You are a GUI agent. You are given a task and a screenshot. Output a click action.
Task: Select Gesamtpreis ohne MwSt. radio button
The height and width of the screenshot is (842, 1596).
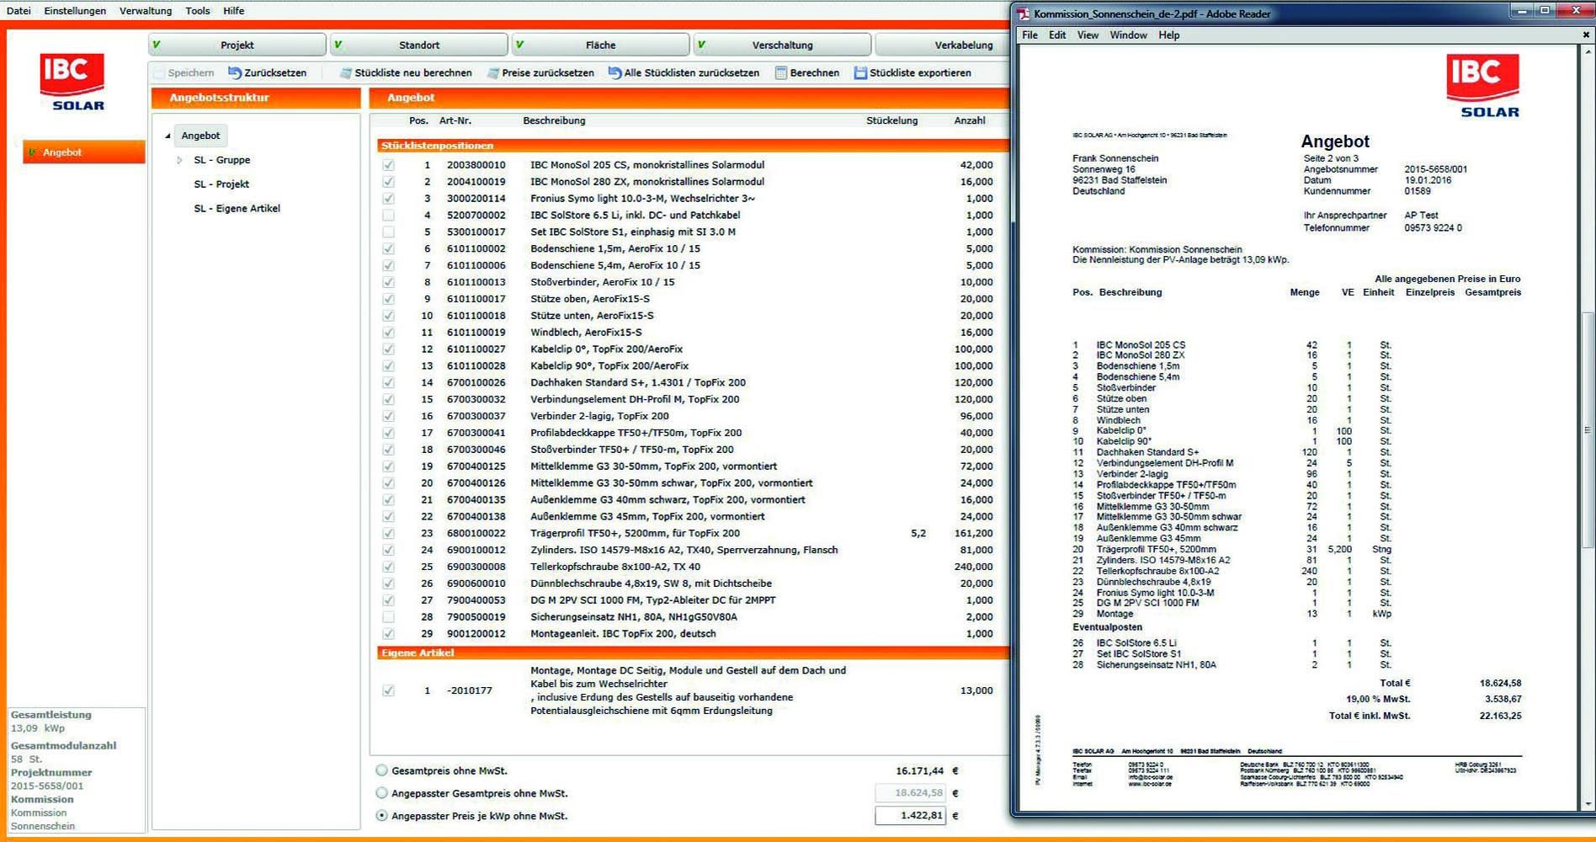(x=382, y=770)
